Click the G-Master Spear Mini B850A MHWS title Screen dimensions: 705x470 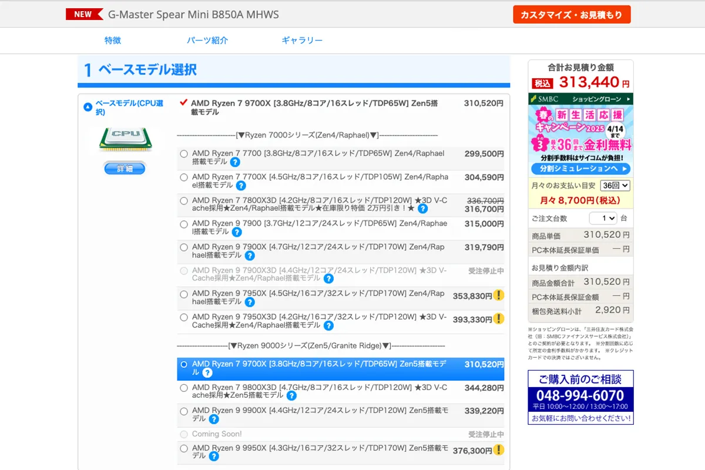tap(193, 14)
